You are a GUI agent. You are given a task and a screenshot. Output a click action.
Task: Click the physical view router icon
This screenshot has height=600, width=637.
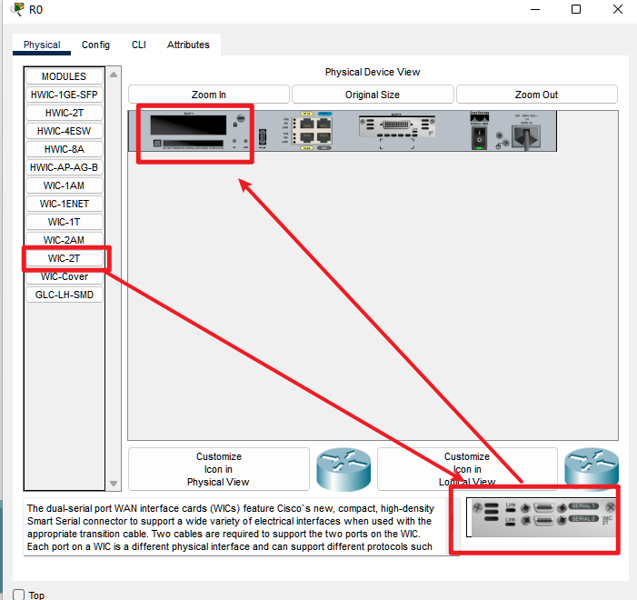click(343, 469)
